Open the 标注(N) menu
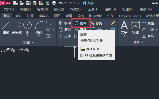The image size is (159, 99). 128,9
